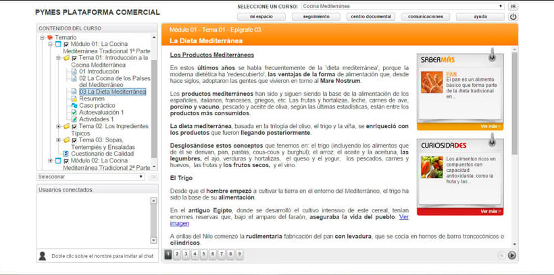Select Actividades 1 in tree

pos(96,119)
